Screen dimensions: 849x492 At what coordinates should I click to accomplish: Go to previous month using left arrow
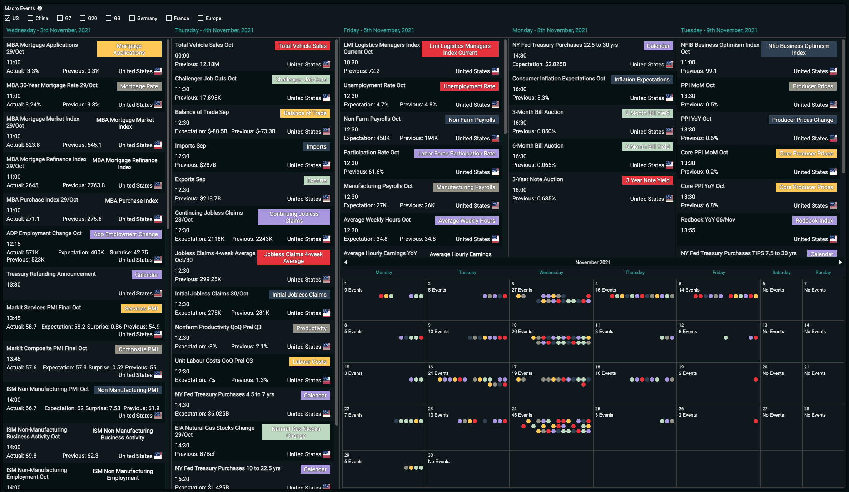click(346, 262)
